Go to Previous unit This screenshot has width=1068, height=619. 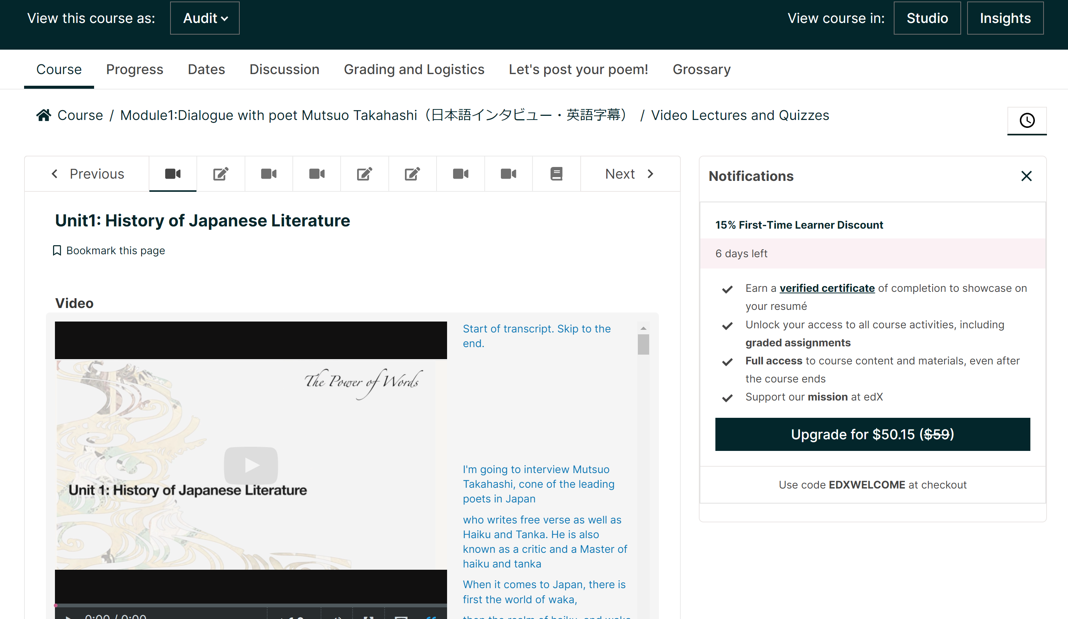coord(87,174)
